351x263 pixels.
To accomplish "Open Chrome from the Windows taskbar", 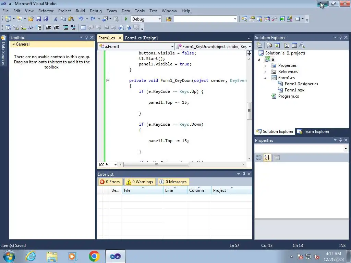I will point(94,256).
